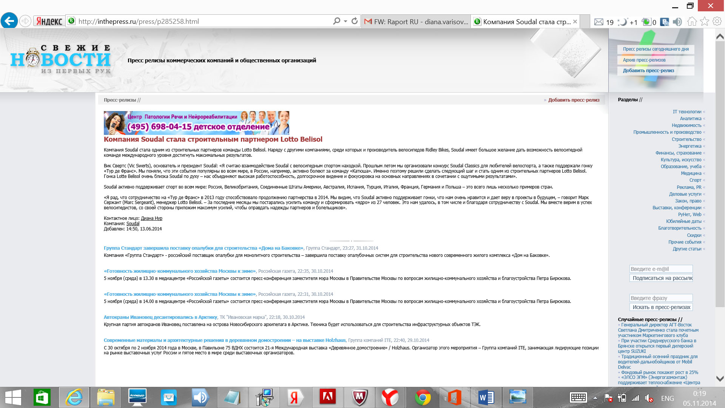
Task: Open the browser Home icon
Action: tap(692, 22)
